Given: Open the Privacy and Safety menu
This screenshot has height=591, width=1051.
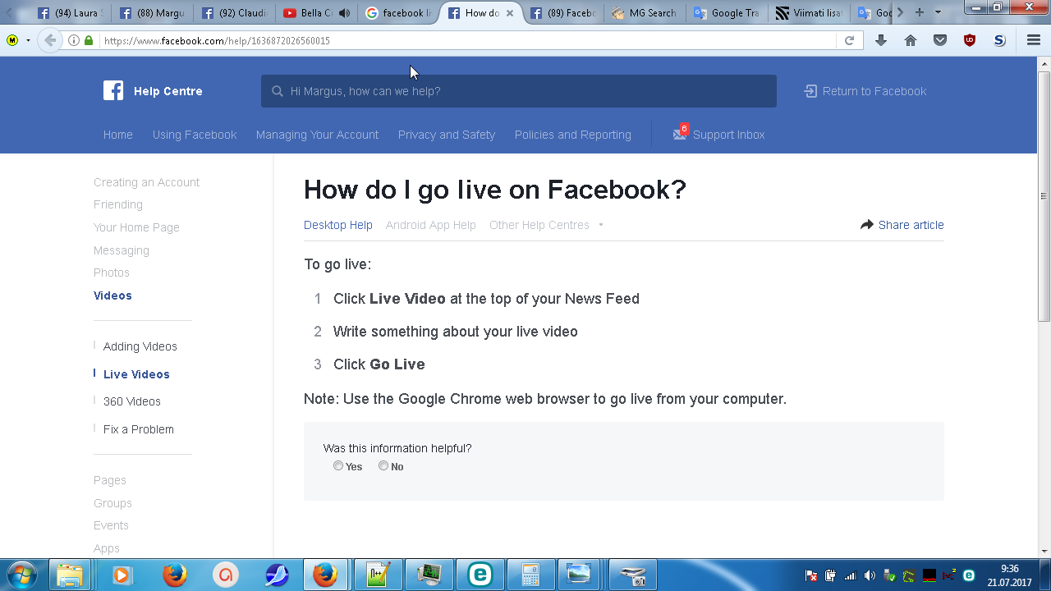Looking at the screenshot, I should point(447,135).
